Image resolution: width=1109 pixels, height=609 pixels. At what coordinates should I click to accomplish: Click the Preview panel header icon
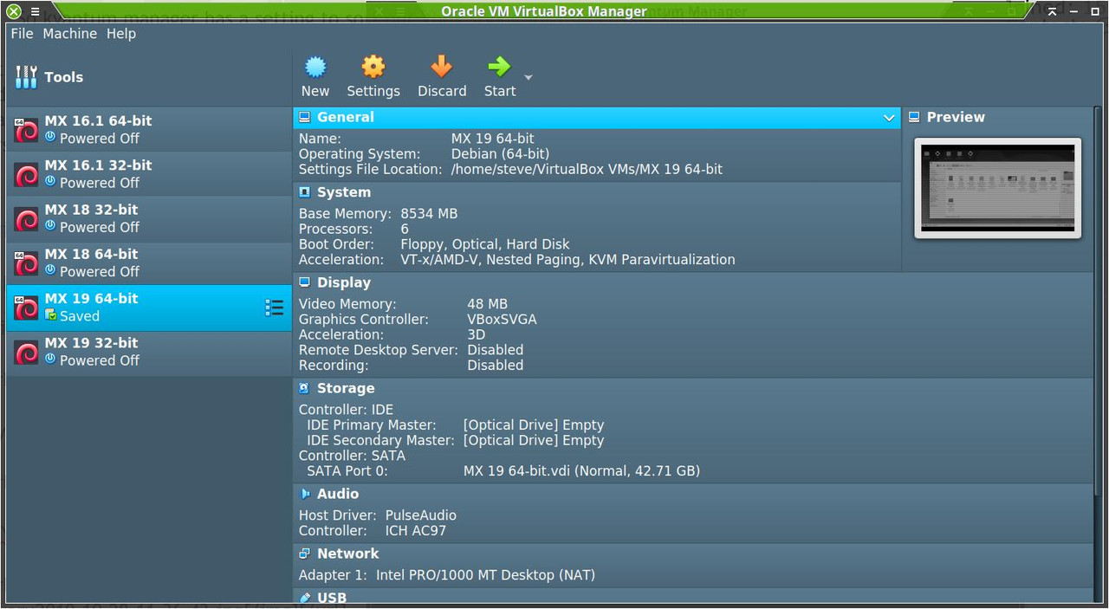click(x=914, y=117)
